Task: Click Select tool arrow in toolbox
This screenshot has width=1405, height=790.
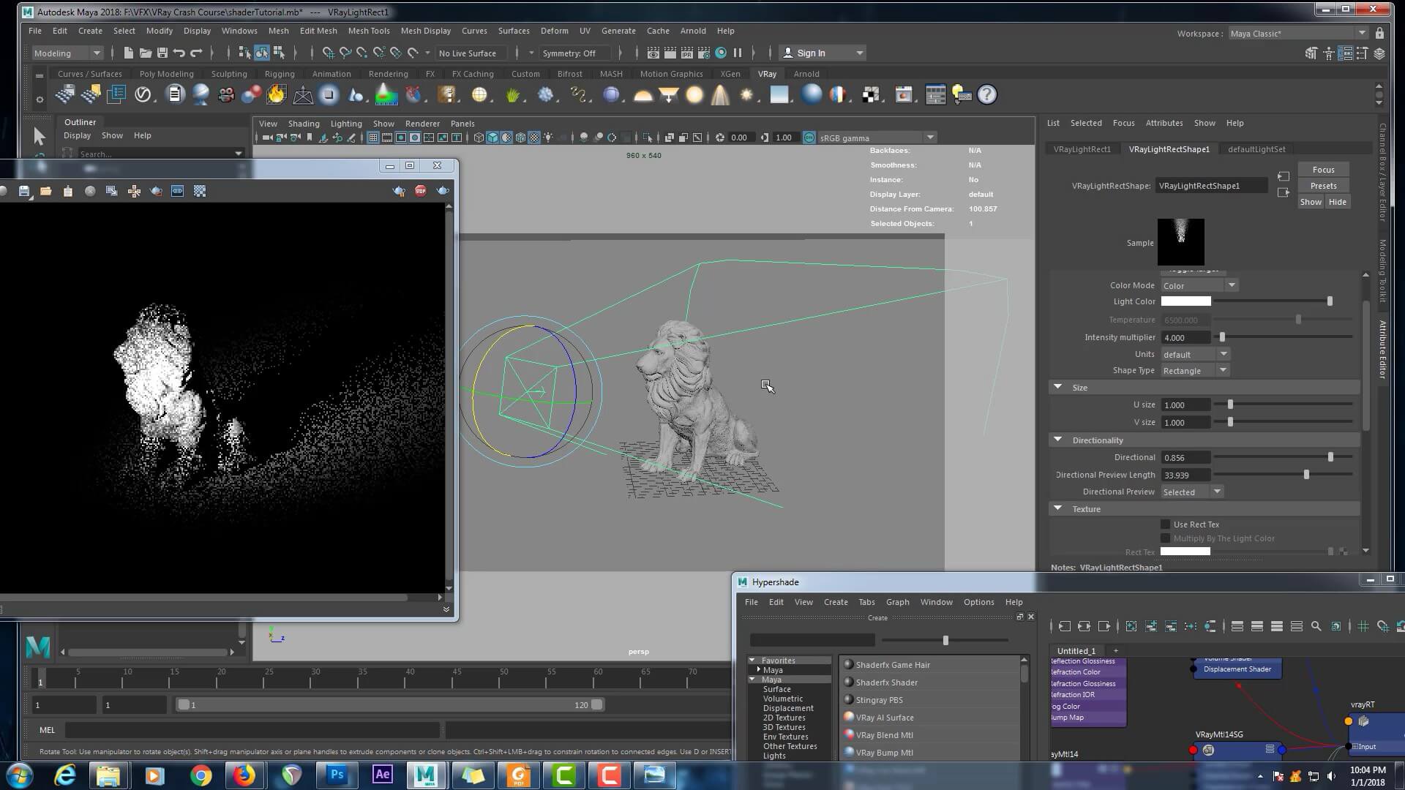Action: (x=40, y=137)
